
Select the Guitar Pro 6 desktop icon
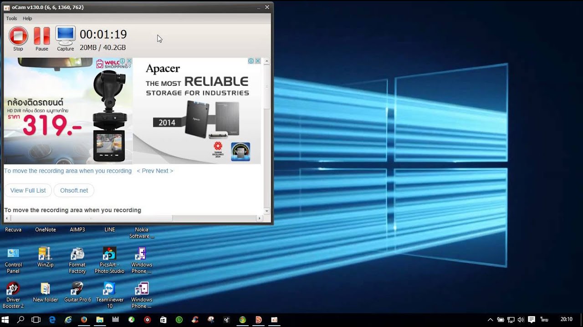pyautogui.click(x=77, y=292)
